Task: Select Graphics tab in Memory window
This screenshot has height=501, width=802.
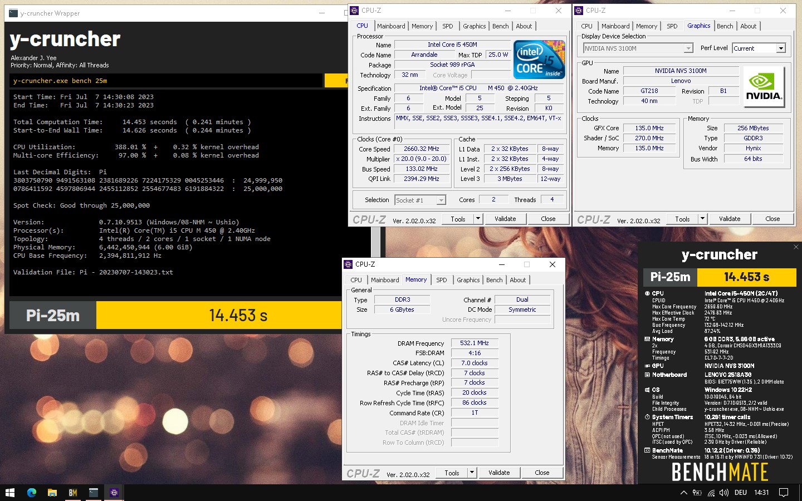Action: click(468, 280)
